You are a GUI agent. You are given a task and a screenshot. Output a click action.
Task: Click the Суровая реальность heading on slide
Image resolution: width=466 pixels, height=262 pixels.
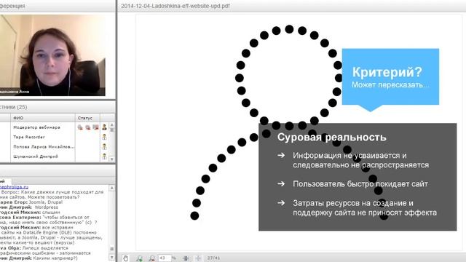(x=332, y=138)
